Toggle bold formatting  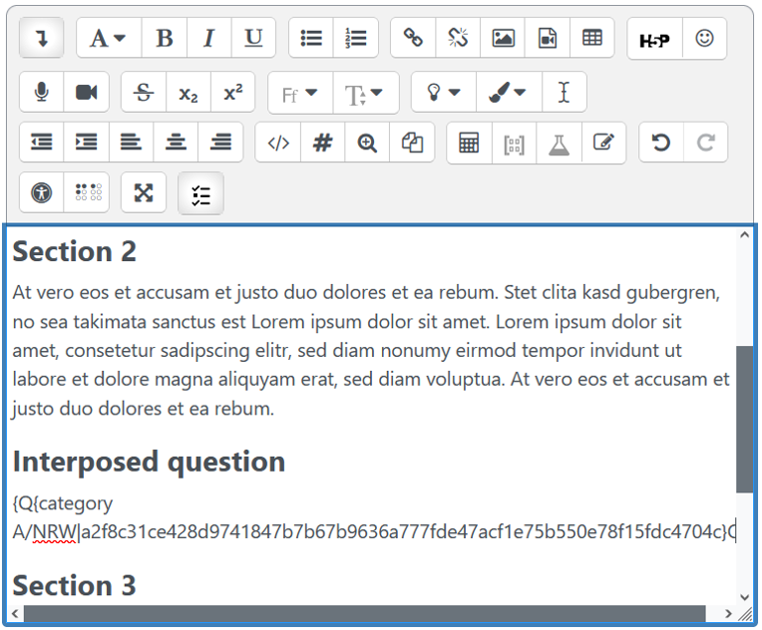tap(165, 39)
